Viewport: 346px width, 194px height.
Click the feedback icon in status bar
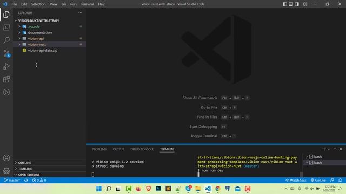332,180
